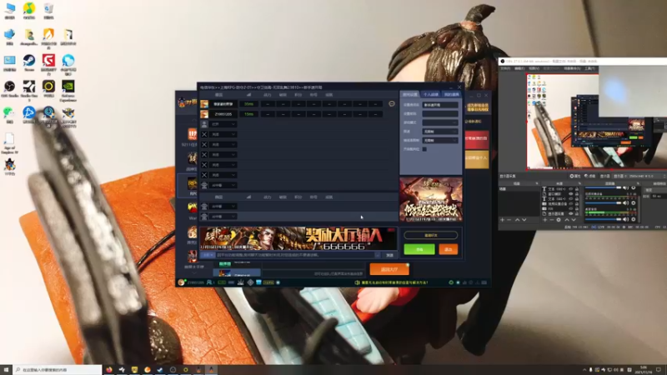The height and width of the screenshot is (375, 667).
Task: Click the Windows taskbar search box
Action: (x=58, y=370)
